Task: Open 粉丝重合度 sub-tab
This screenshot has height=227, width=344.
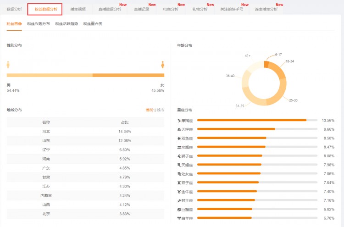Action: [x=93, y=24]
